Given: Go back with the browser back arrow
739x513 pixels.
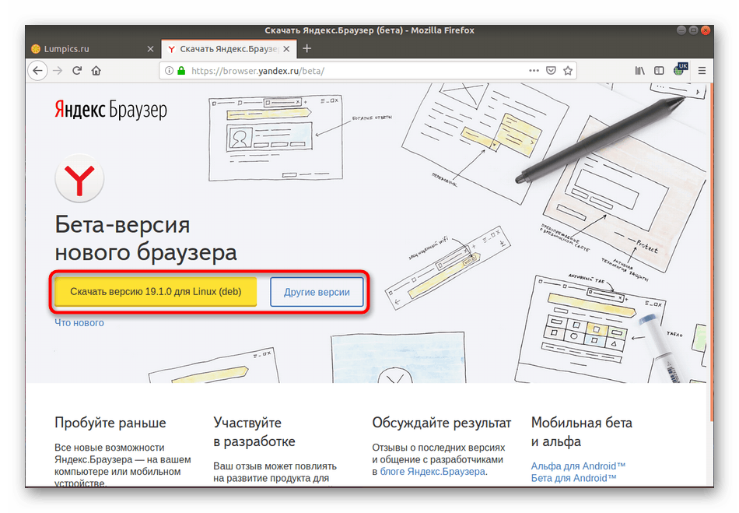Looking at the screenshot, I should coord(37,71).
